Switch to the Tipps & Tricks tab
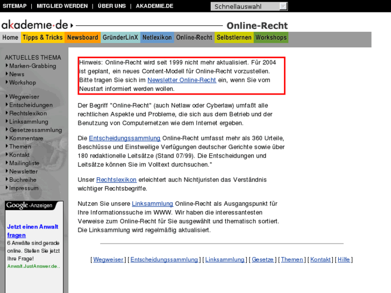The image size is (391, 293). pos(42,38)
